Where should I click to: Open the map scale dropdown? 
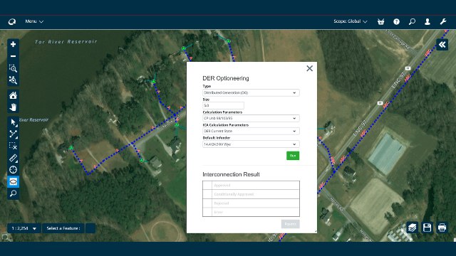(24, 228)
